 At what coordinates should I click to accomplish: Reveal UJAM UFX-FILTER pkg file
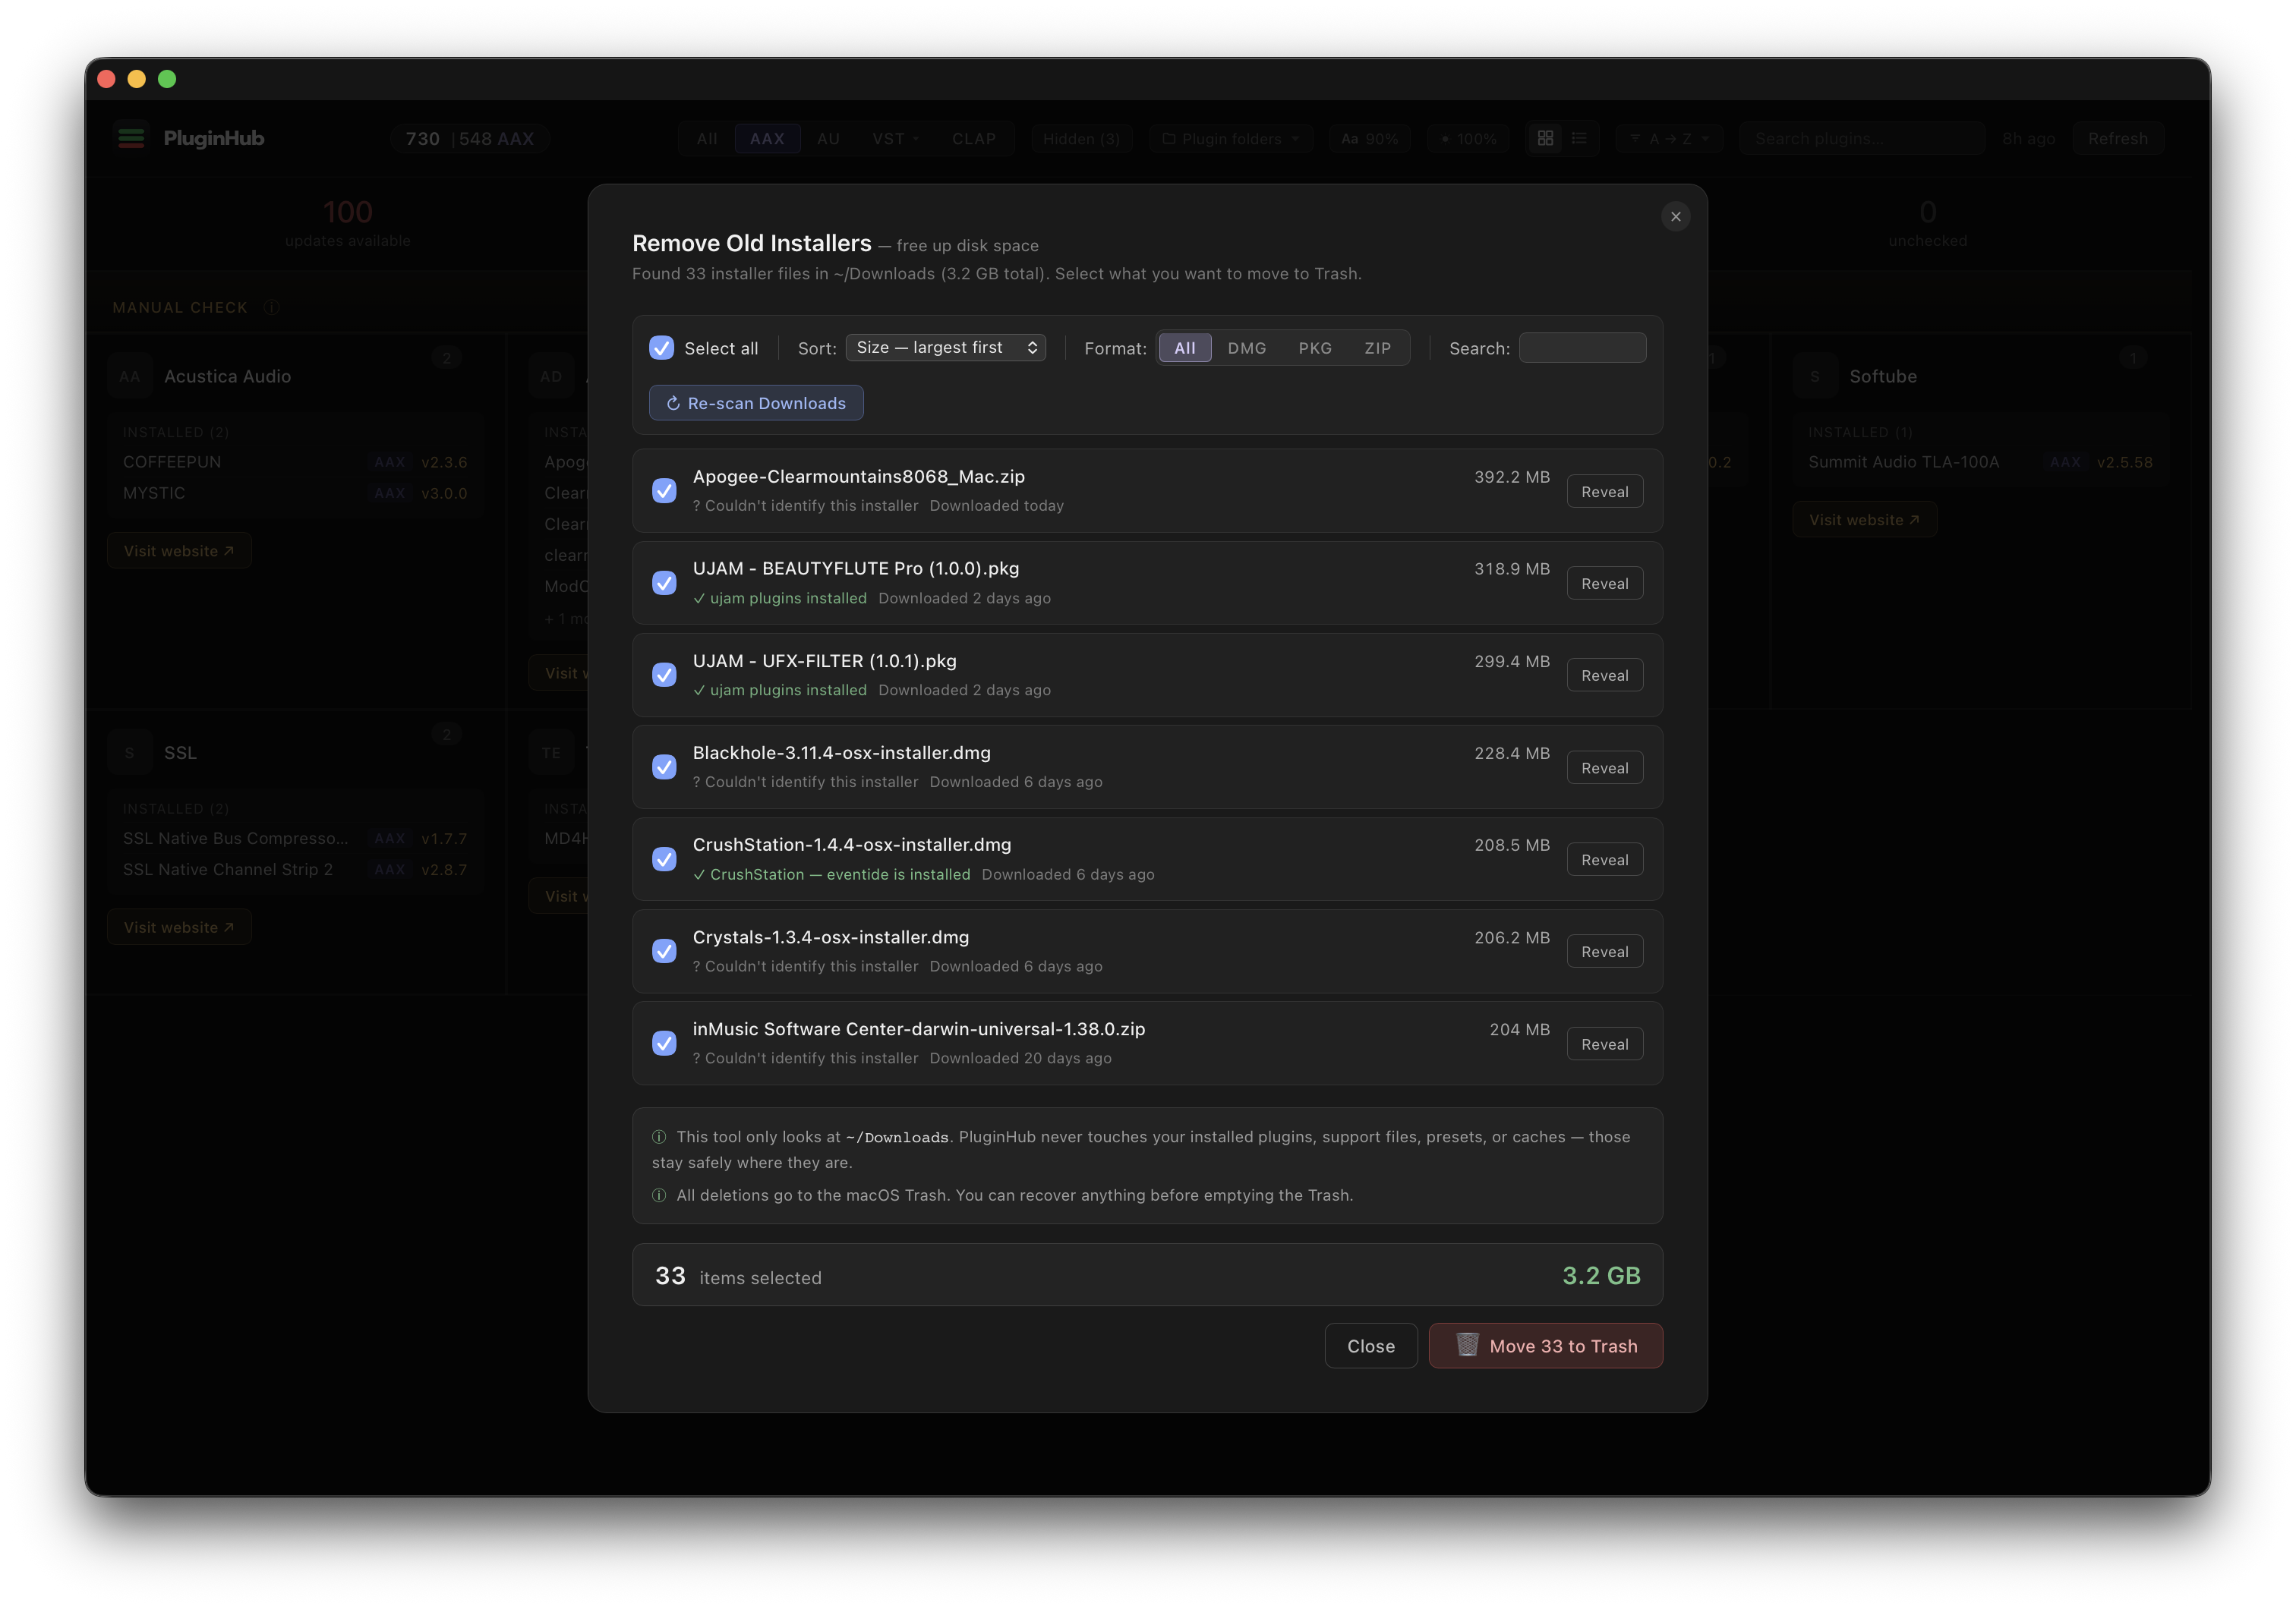tap(1604, 675)
